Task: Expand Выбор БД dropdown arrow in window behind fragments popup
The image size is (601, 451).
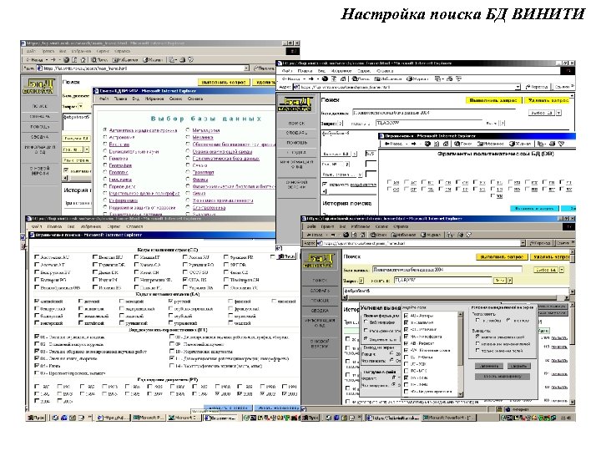Action: tap(558, 113)
